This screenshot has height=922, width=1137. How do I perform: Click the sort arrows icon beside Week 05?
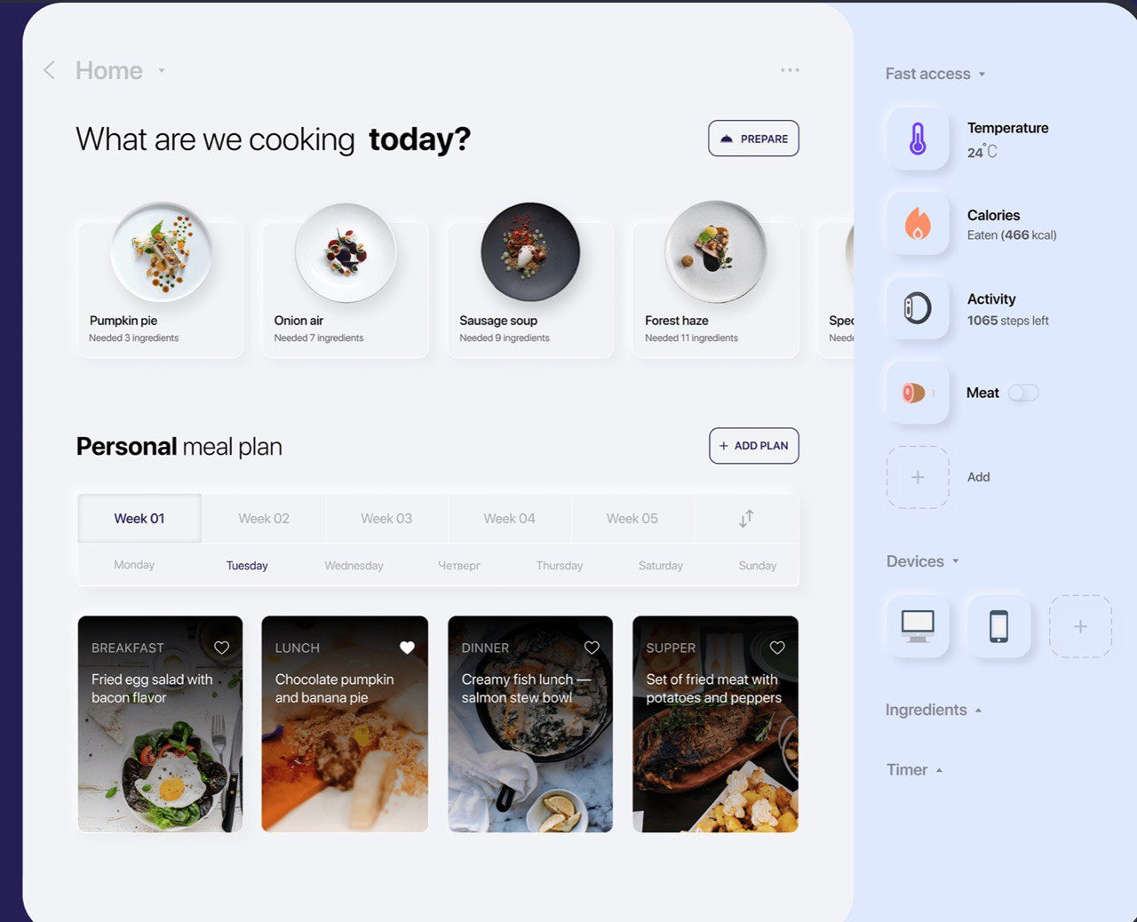(746, 519)
